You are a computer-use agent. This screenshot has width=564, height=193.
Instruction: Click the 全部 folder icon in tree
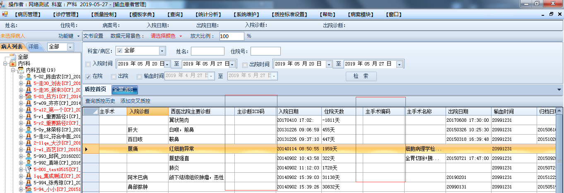13,57
